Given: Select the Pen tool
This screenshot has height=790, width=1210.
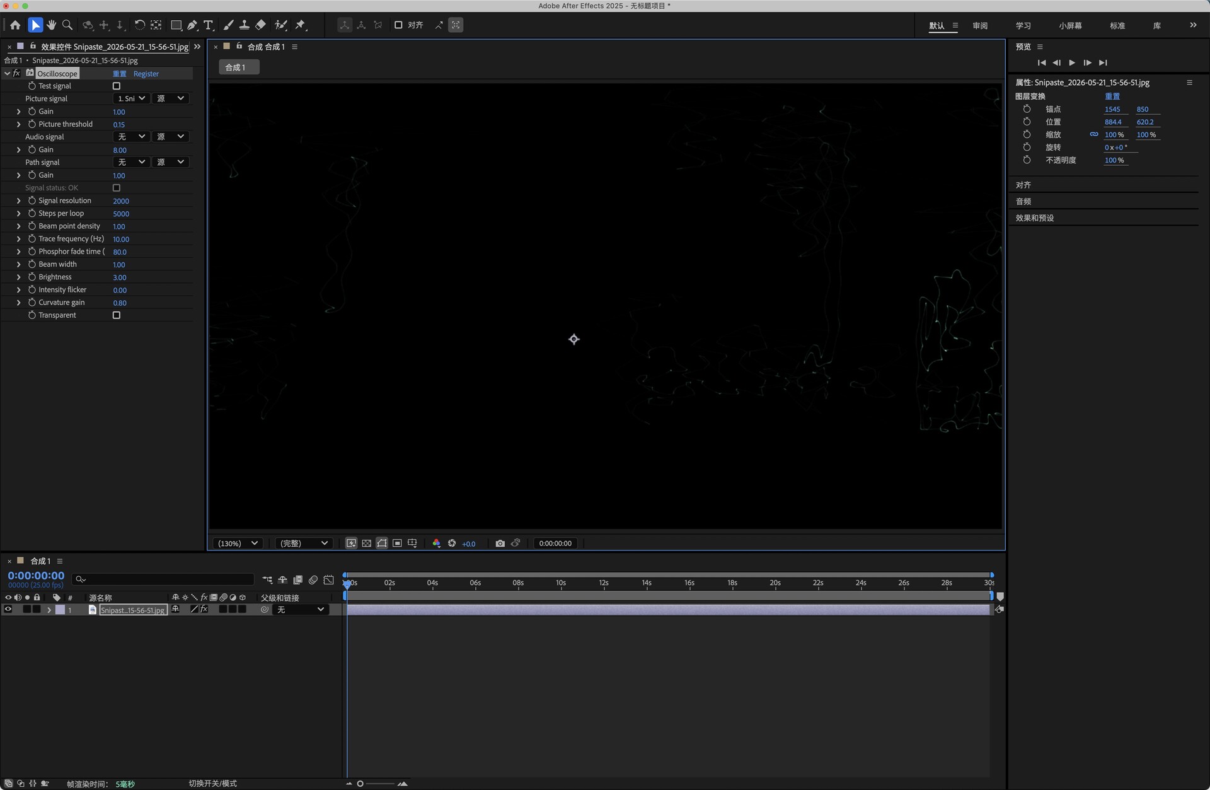Looking at the screenshot, I should pos(192,25).
